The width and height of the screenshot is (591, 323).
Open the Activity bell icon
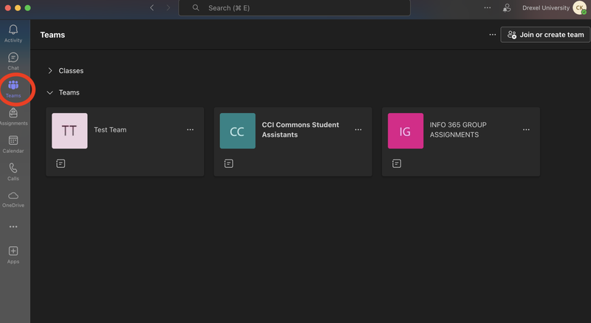[13, 30]
